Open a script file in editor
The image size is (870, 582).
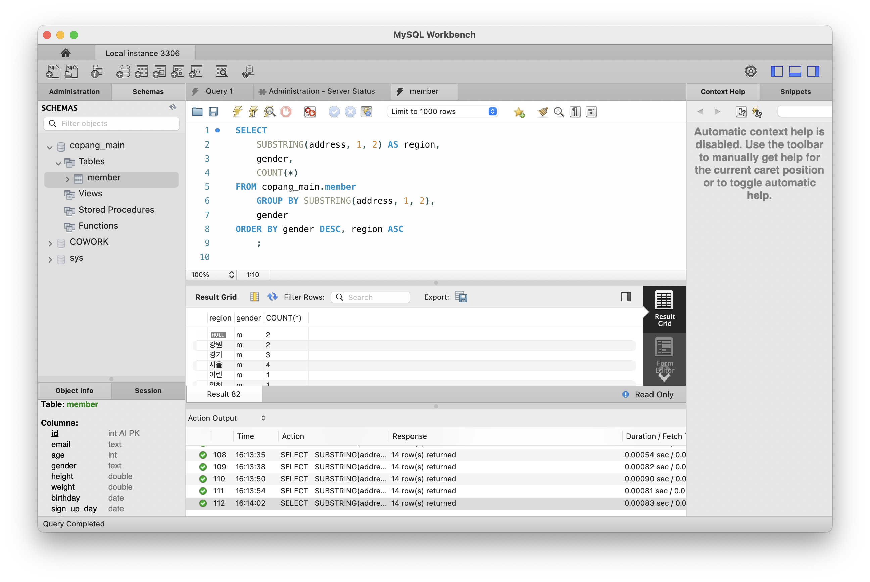197,111
